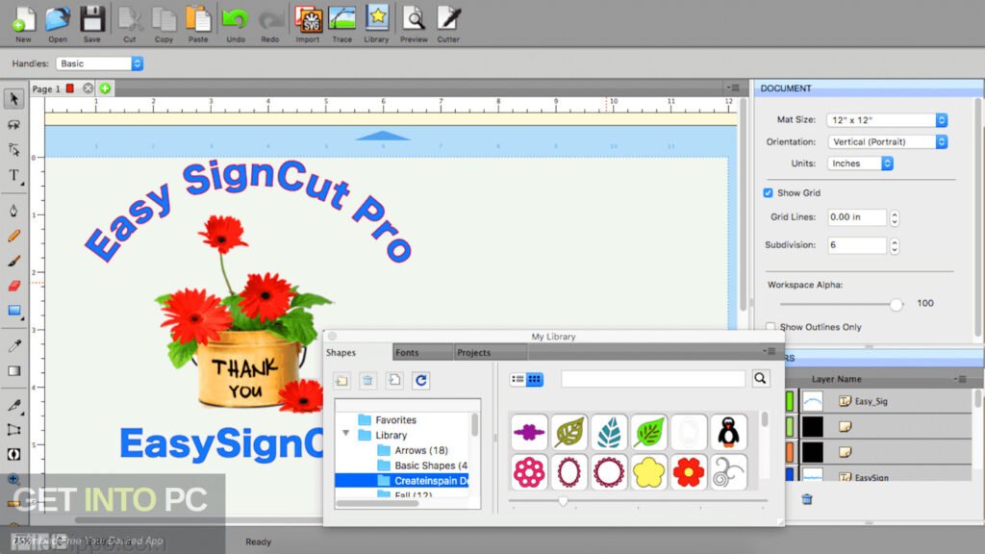Image resolution: width=985 pixels, height=554 pixels.
Task: Enable Show Outlines Only
Action: [770, 327]
